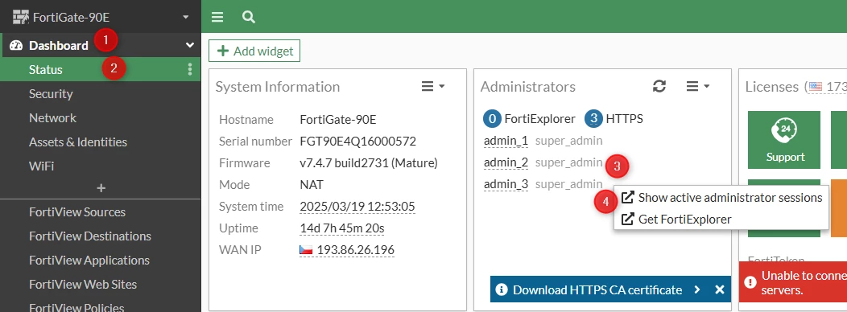Collapse the Dashboard section chevron
Screen dimensions: 847x312
click(x=189, y=45)
